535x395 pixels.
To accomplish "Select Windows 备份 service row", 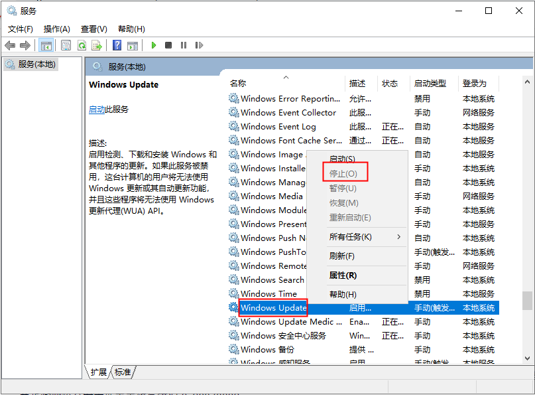I will point(363,350).
